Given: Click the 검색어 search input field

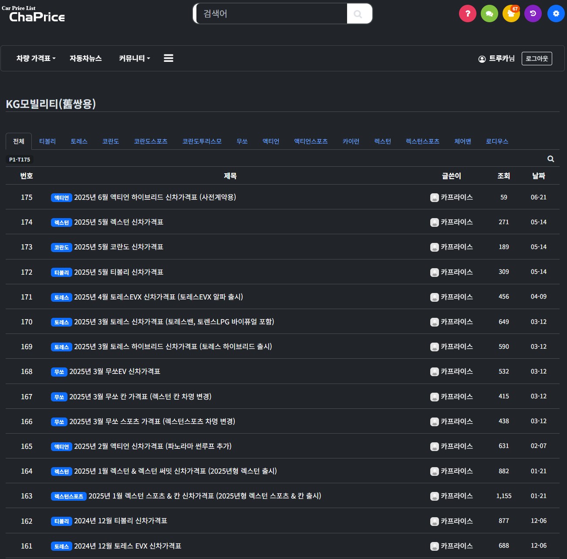Looking at the screenshot, I should click(272, 13).
